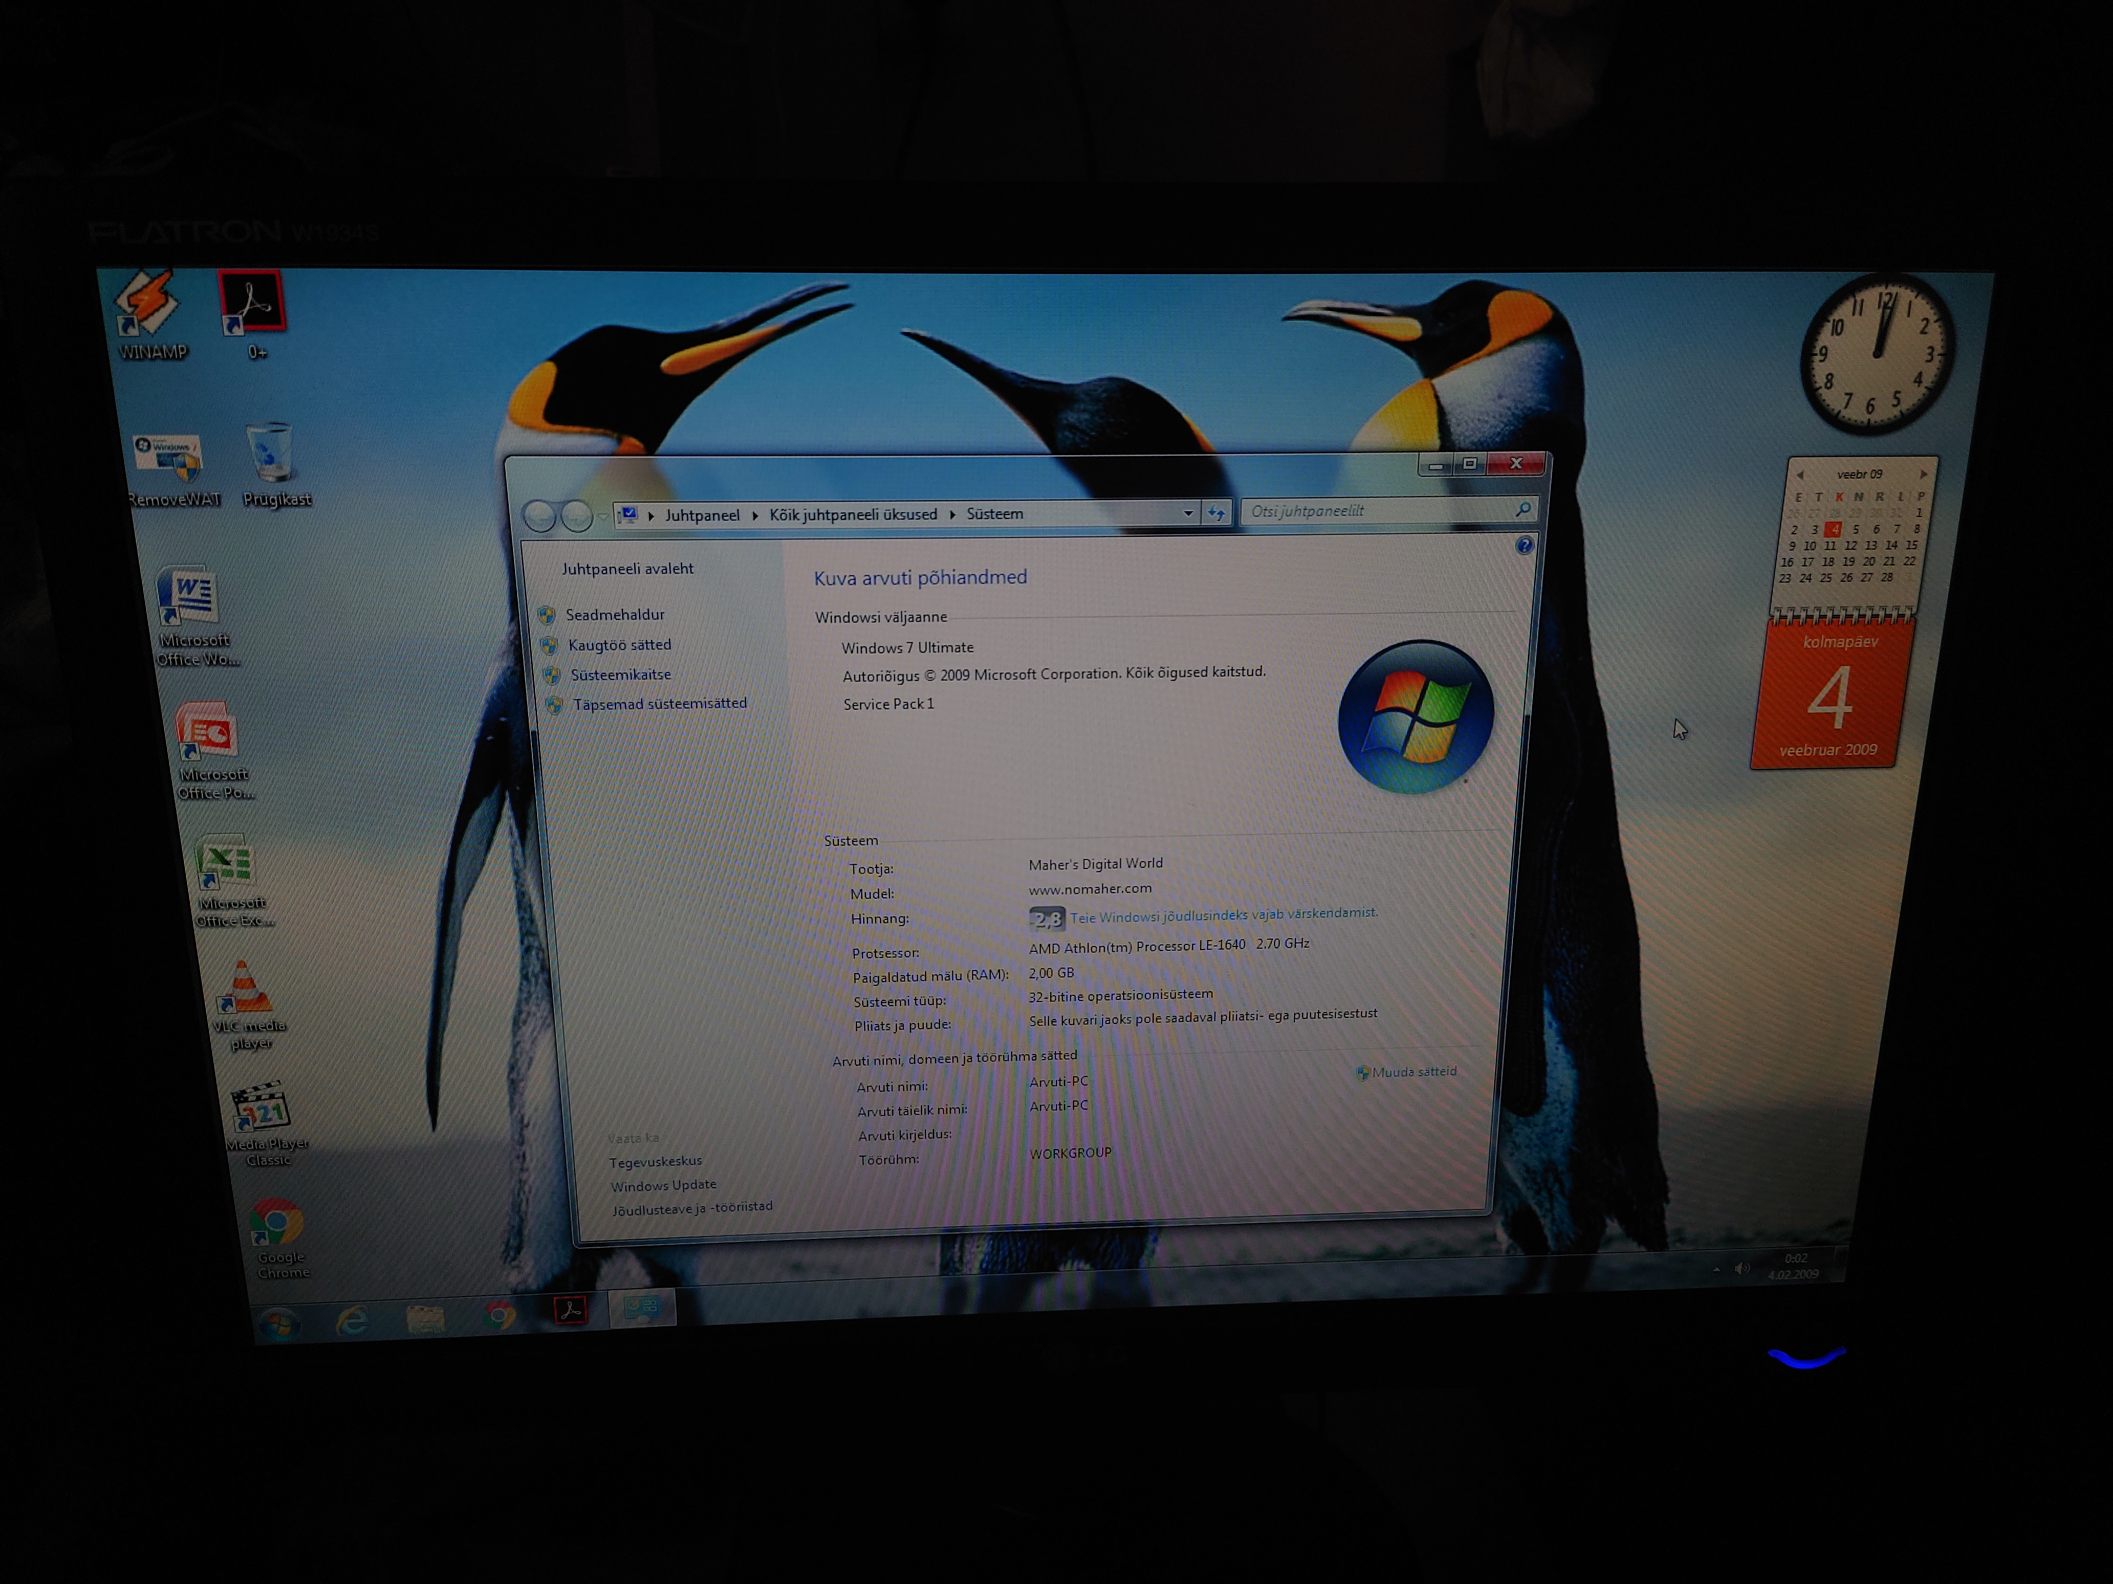Expand arrow after Kõik juhtpaneeli üksused

952,514
